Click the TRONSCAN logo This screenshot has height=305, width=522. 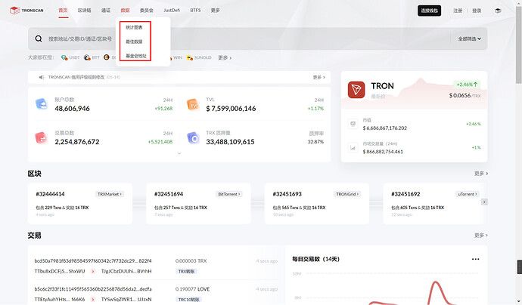coord(26,11)
